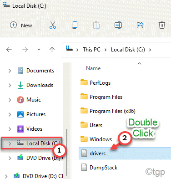Go back with the left arrow
Image resolution: width=171 pixels, height=179 pixels.
[9, 50]
